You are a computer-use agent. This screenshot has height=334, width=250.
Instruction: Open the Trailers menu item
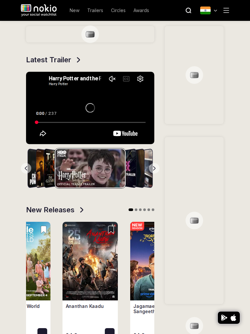coord(95,10)
